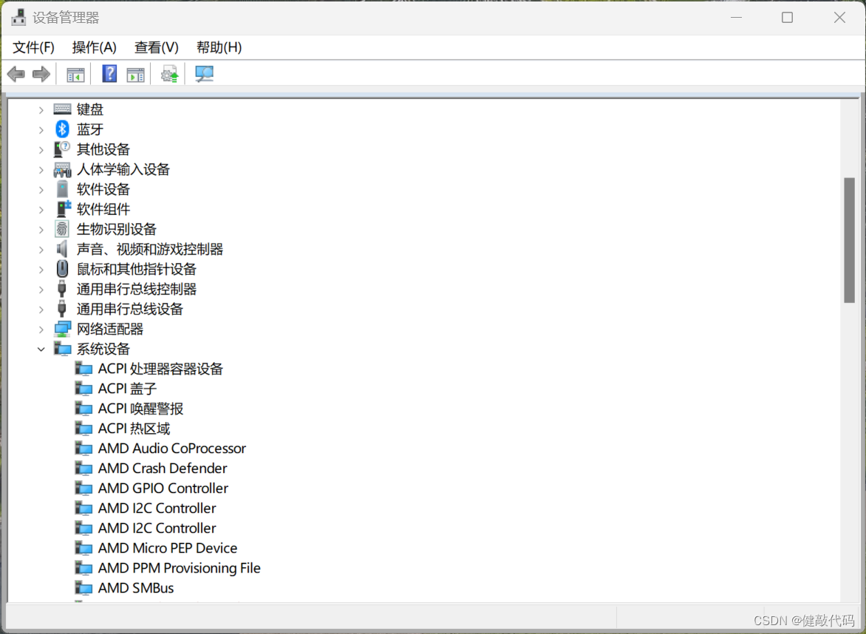Toggle the console tree panel icon

tap(74, 73)
